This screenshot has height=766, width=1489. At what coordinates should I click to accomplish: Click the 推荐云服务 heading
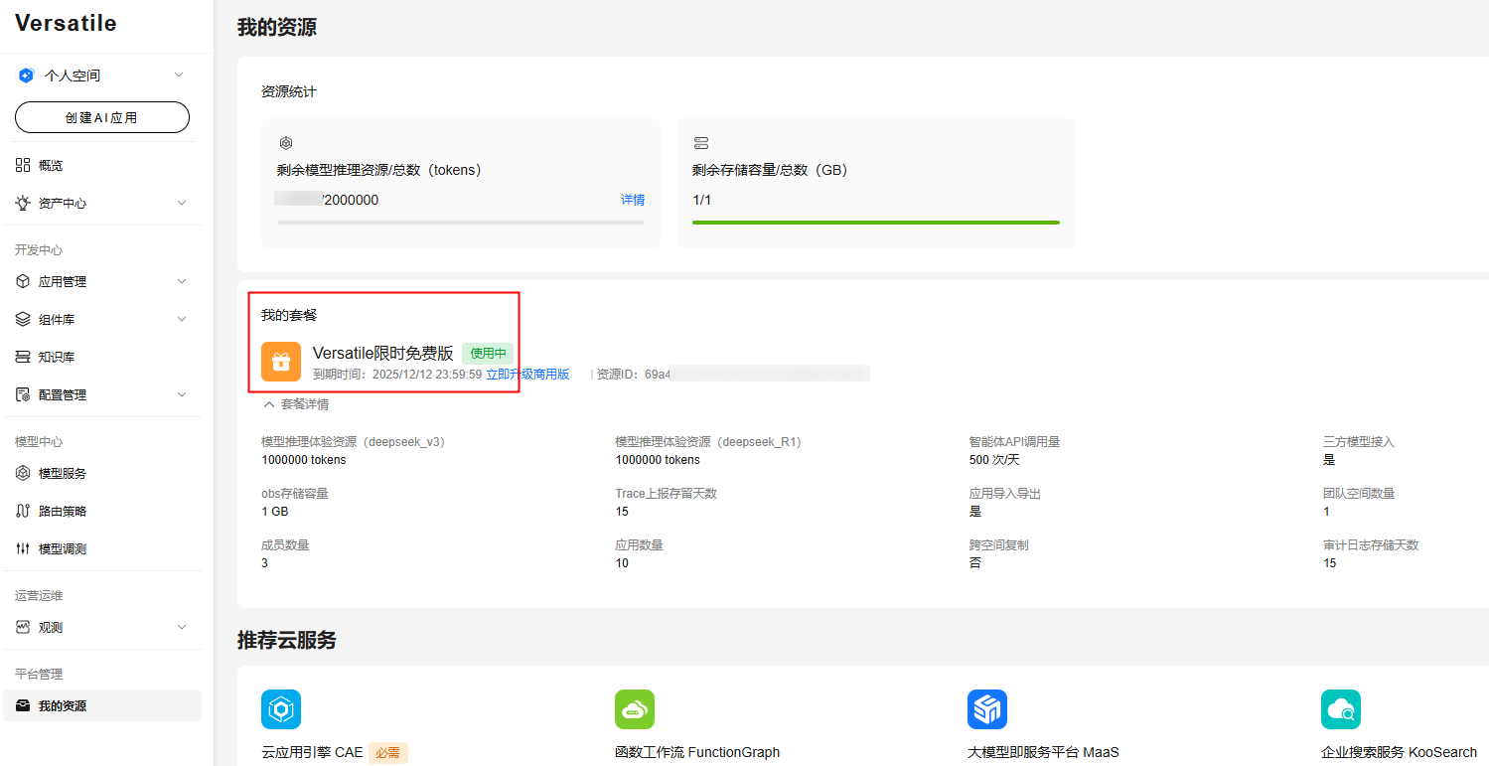287,641
